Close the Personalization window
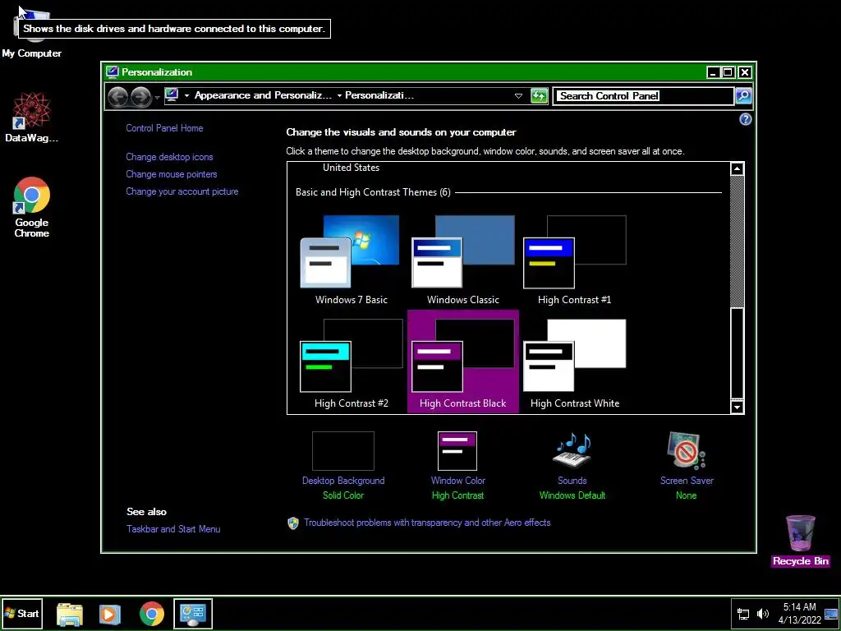 (744, 72)
